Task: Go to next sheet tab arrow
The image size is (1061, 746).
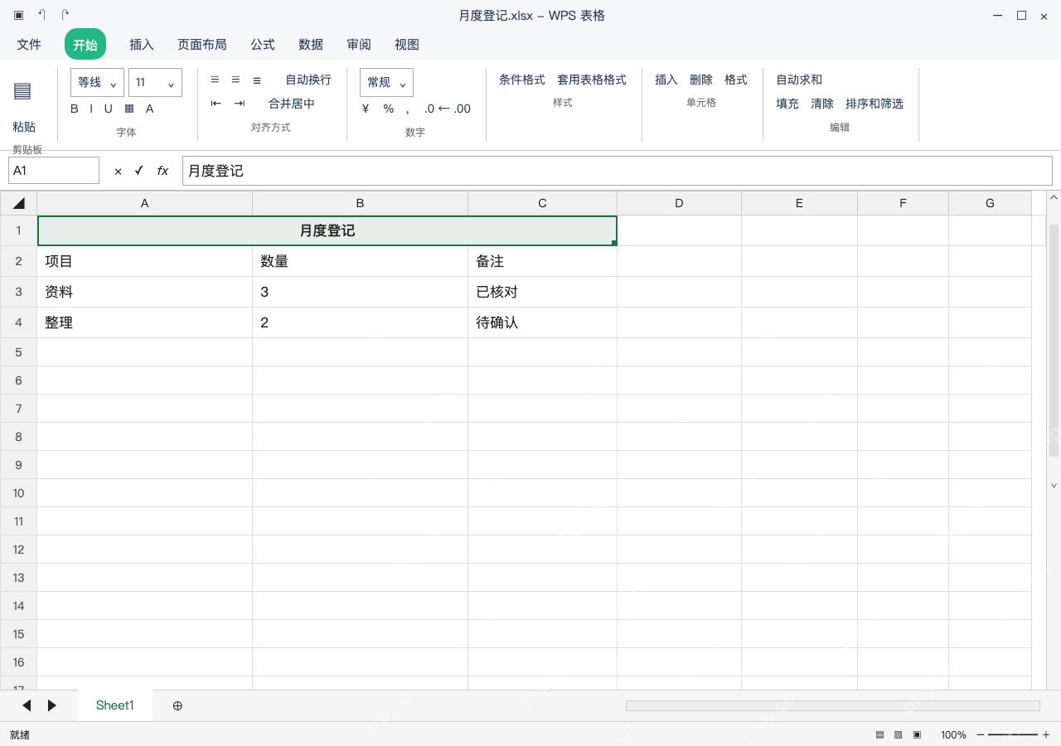Action: pyautogui.click(x=52, y=705)
